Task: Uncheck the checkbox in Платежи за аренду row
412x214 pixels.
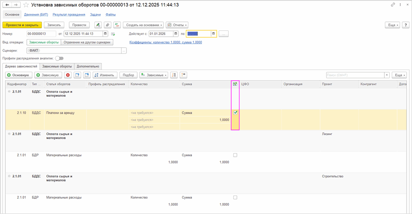Action: click(235, 112)
